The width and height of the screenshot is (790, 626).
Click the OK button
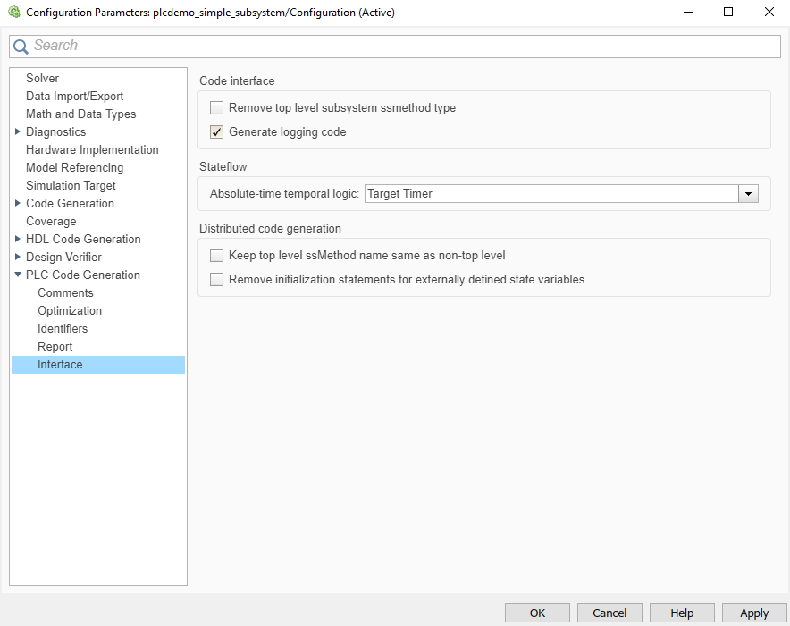tap(537, 613)
